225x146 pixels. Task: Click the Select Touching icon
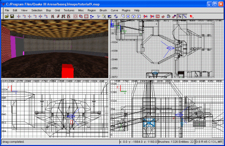[58, 16]
